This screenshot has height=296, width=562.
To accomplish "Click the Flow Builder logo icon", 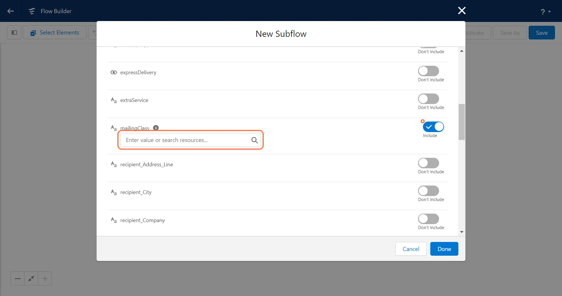I will point(32,11).
